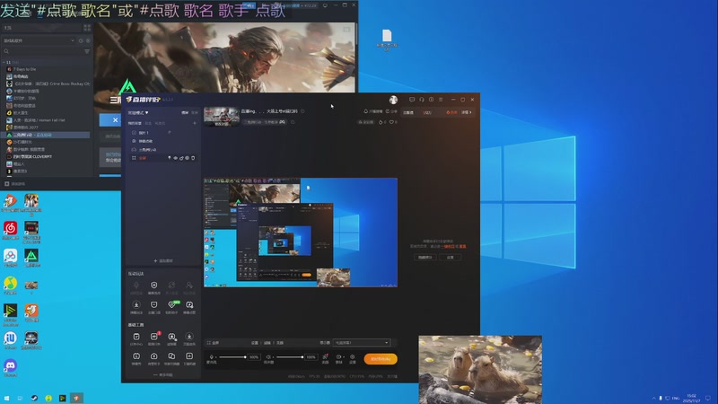Select Crime Boss Rockay City in Steam list
718x404 pixels.
pyautogui.click(x=48, y=83)
